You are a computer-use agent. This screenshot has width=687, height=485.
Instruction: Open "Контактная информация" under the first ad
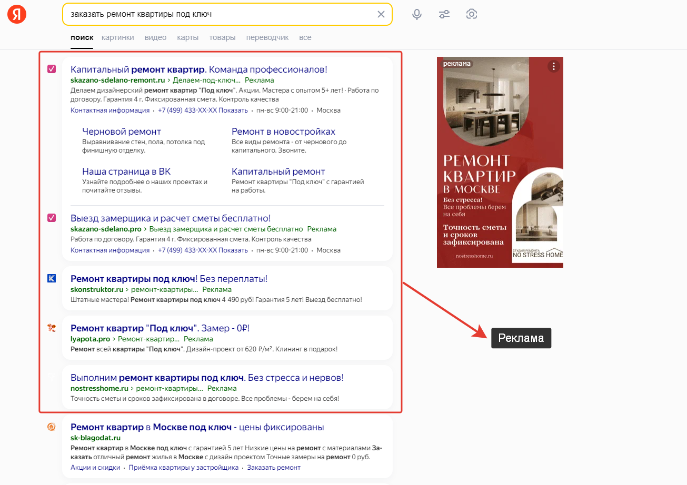[110, 110]
